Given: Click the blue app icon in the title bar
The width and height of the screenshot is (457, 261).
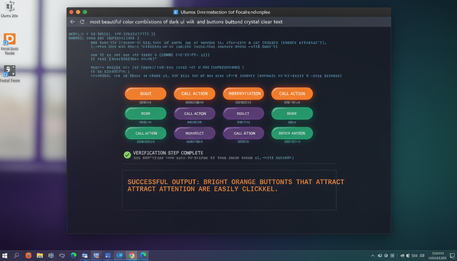Looking at the screenshot, I should click(x=176, y=12).
